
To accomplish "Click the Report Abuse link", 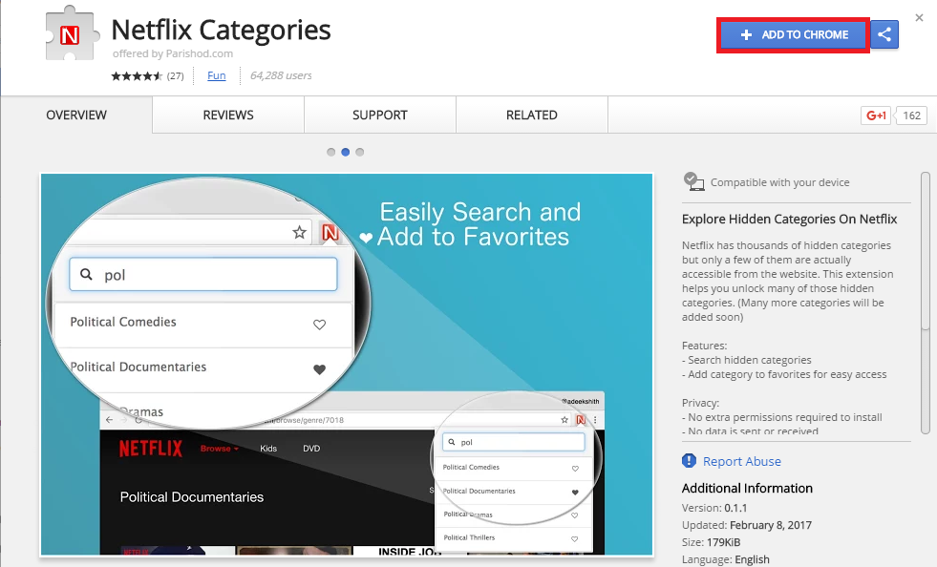I will [741, 461].
